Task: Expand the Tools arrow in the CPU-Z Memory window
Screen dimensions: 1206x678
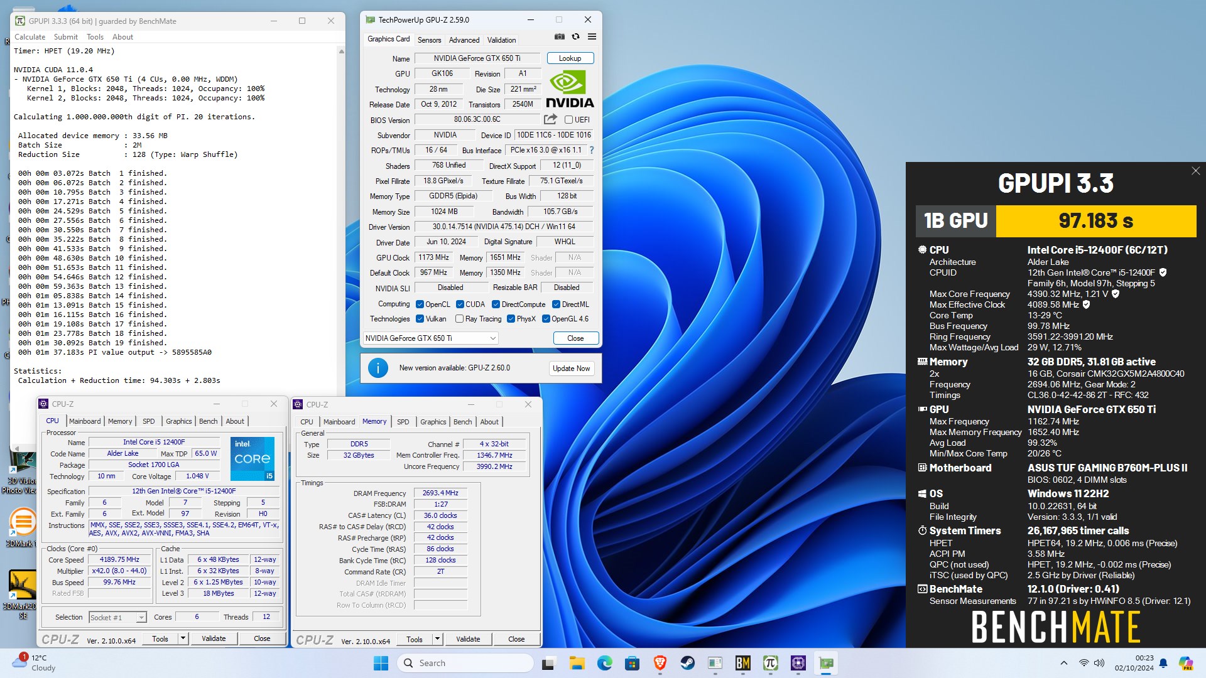Action: 437,639
